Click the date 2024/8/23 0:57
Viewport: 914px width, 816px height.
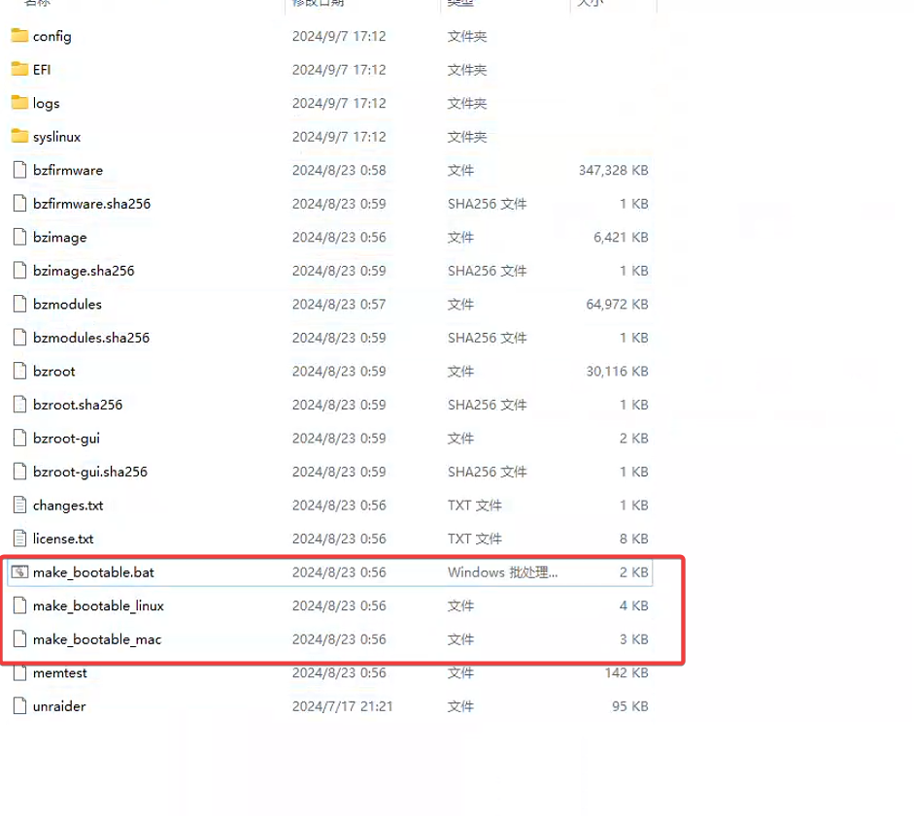[339, 304]
